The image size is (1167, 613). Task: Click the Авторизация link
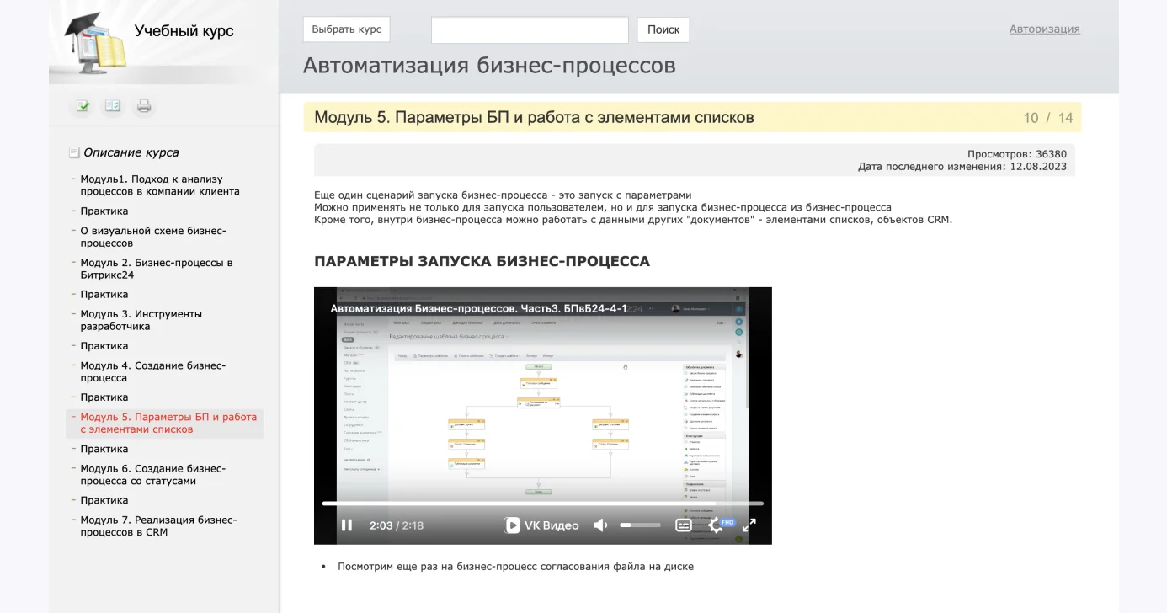coord(1044,29)
